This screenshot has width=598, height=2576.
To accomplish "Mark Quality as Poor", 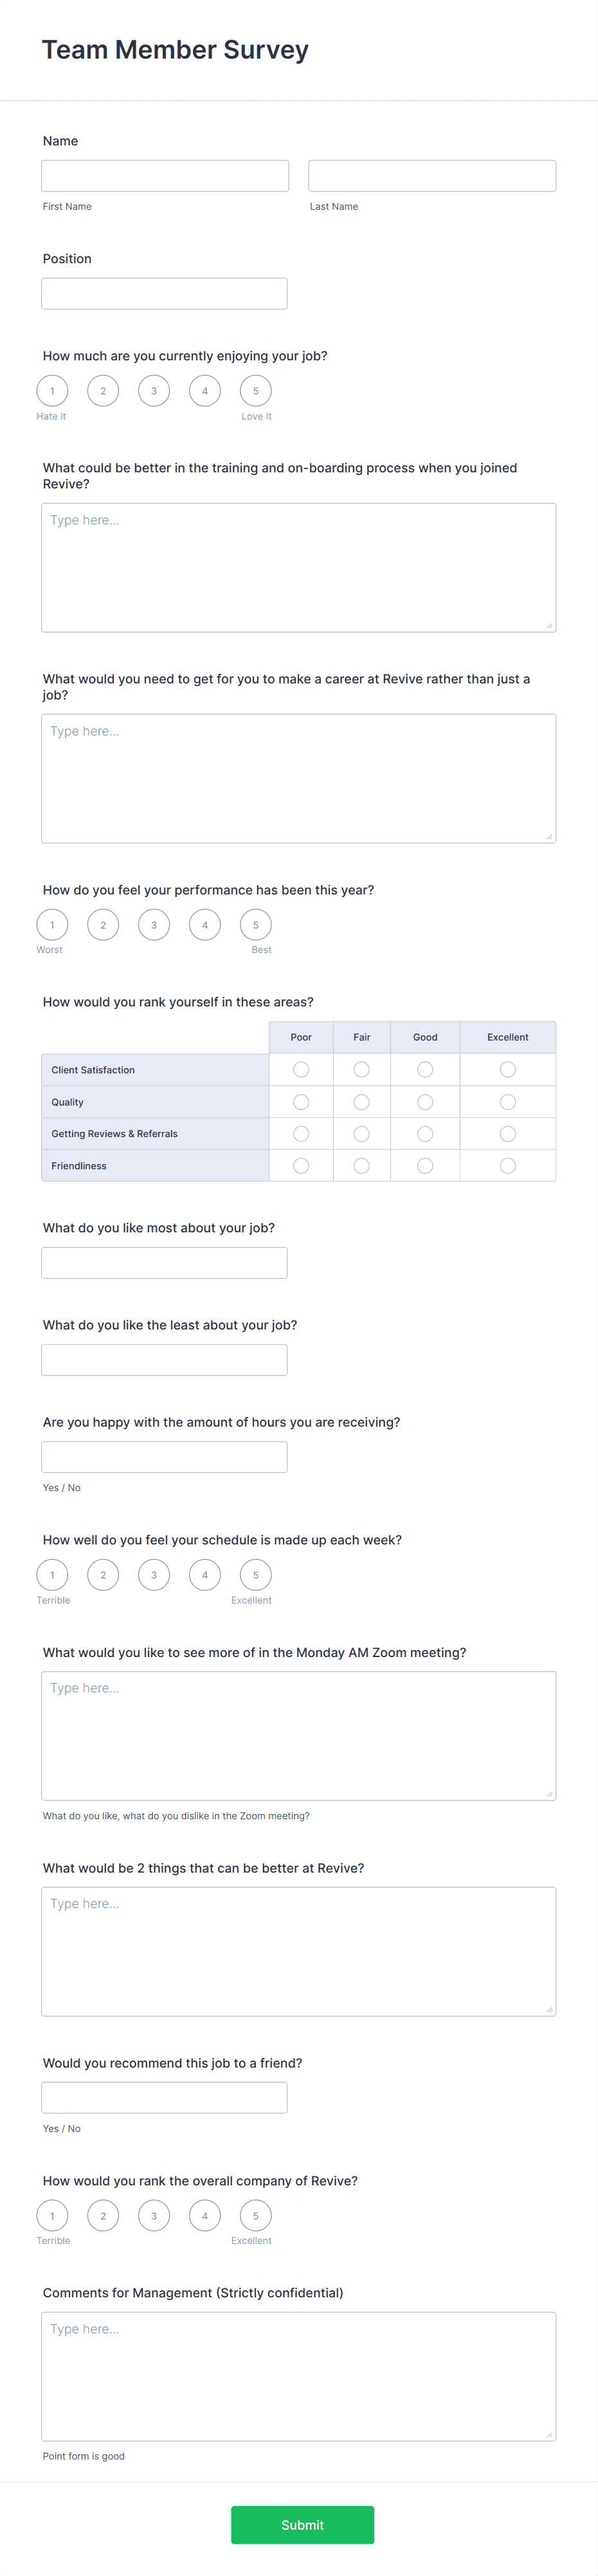I will (x=301, y=1100).
